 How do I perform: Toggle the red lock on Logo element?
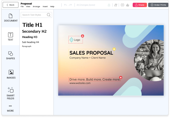tap(82, 36)
